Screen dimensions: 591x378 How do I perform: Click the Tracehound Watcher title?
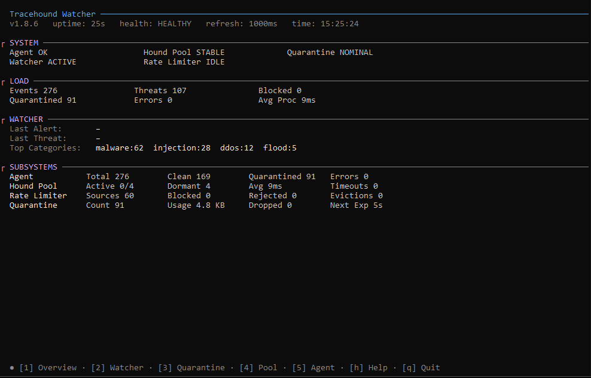[x=53, y=14]
